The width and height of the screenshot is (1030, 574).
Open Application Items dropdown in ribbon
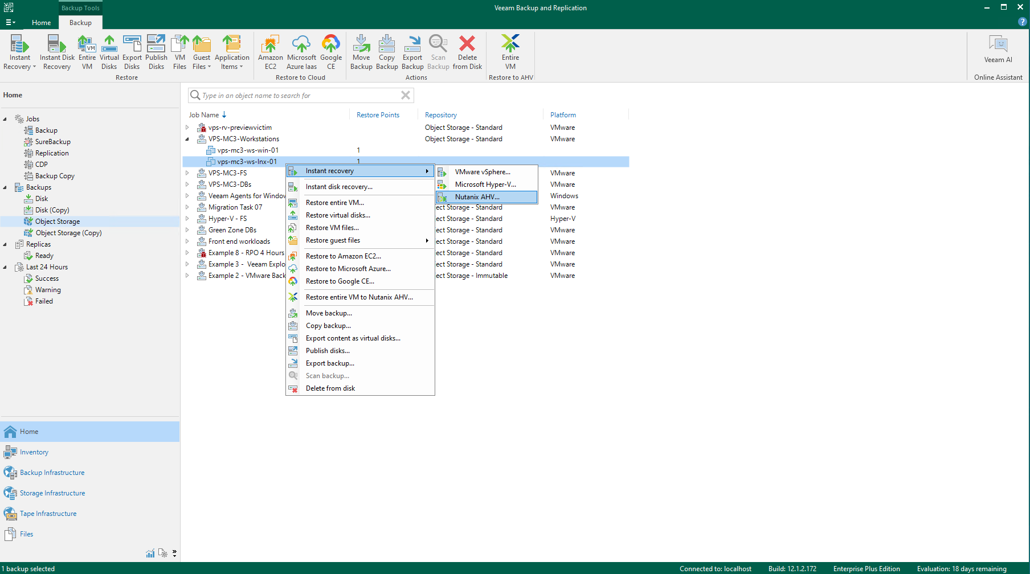click(232, 61)
